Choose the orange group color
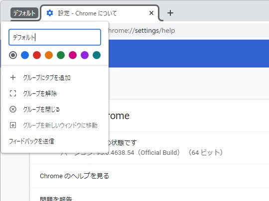 (x=49, y=55)
